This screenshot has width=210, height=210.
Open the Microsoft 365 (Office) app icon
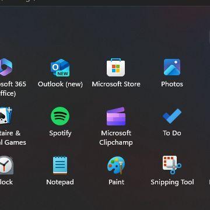click(x=6, y=67)
